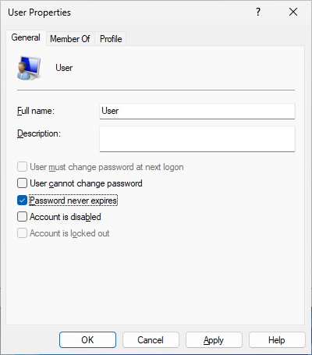Uncheck Password never expires

click(x=22, y=201)
